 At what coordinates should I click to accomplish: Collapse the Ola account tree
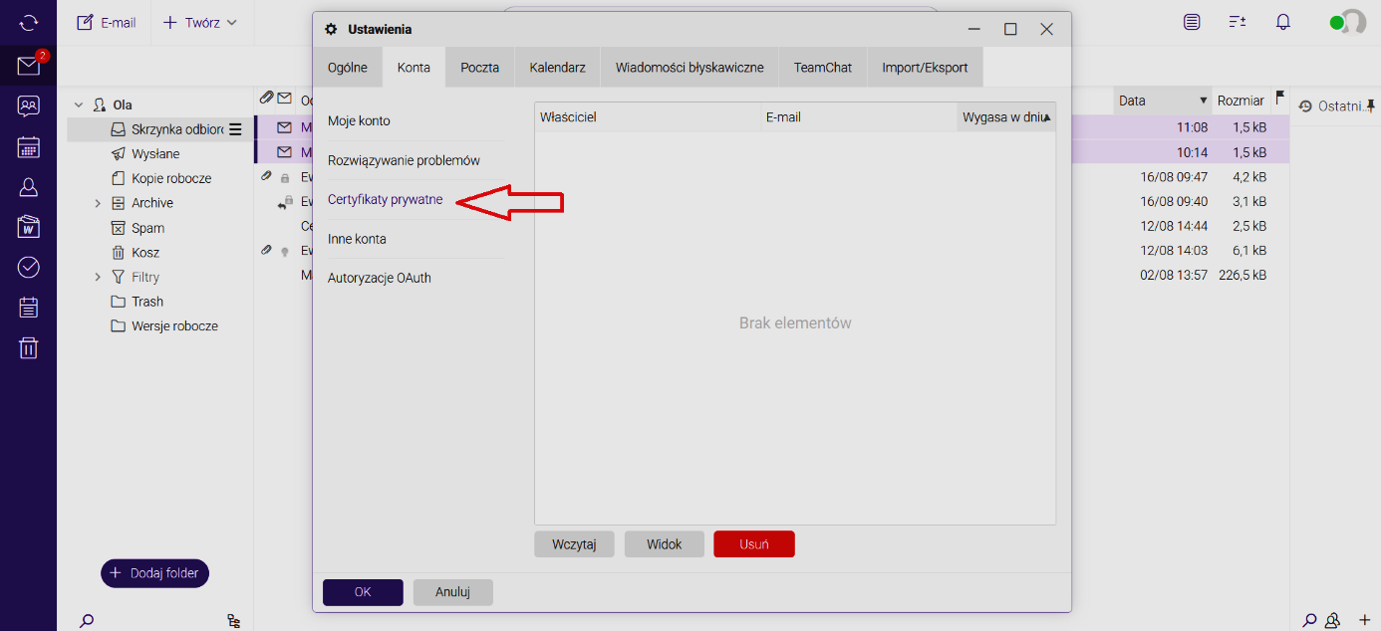[79, 105]
